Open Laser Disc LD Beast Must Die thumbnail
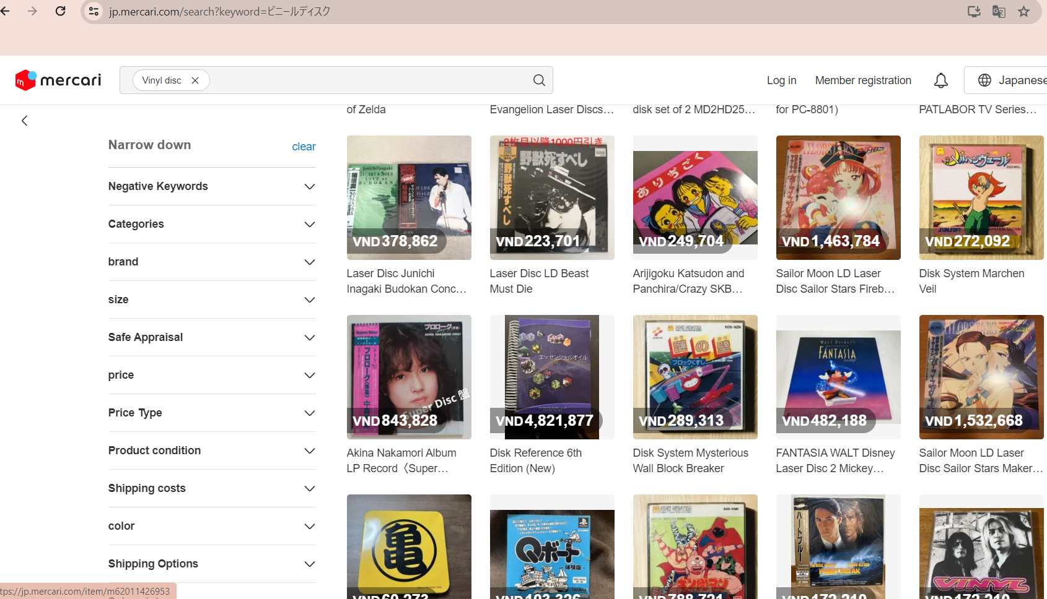 [552, 197]
